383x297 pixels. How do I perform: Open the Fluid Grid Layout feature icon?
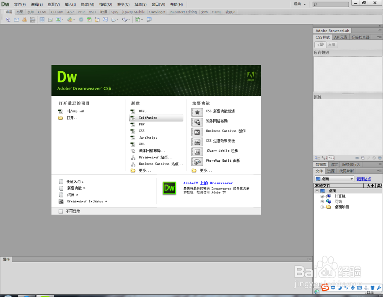pyautogui.click(x=197, y=122)
